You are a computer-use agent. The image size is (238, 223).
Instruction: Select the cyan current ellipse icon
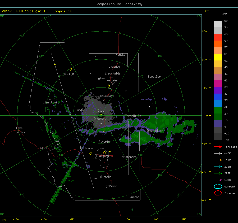(218, 186)
